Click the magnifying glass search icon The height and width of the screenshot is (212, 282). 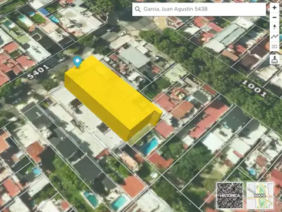[137, 9]
